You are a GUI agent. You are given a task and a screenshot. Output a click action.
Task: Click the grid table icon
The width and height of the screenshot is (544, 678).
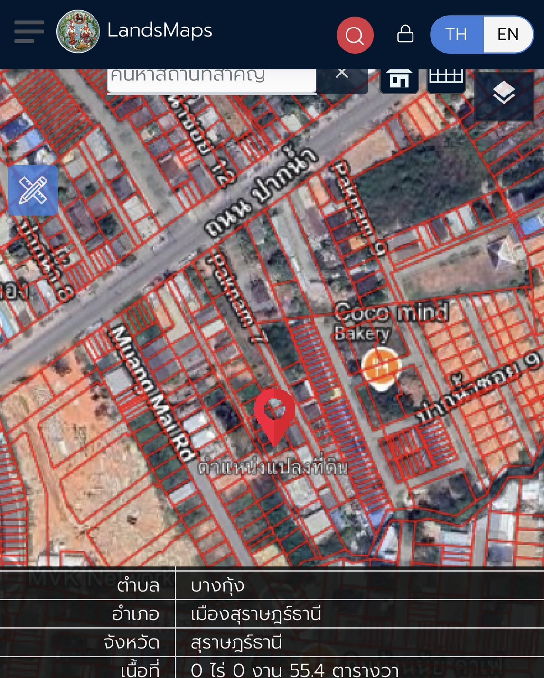[446, 78]
